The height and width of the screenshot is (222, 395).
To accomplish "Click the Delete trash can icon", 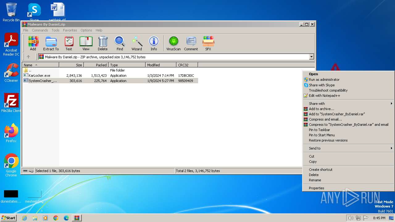I will pos(103,43).
